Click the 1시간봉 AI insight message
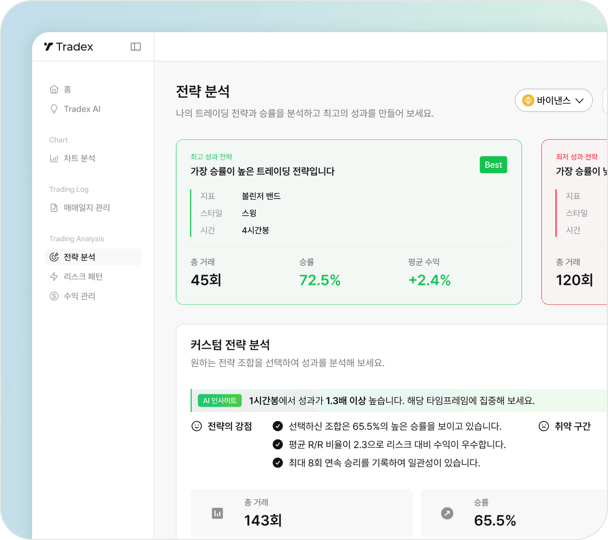This screenshot has height=540, width=608. (x=392, y=401)
